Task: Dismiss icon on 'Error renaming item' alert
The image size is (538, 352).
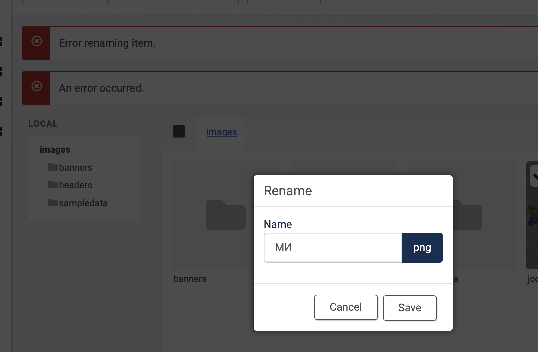Action: (37, 41)
